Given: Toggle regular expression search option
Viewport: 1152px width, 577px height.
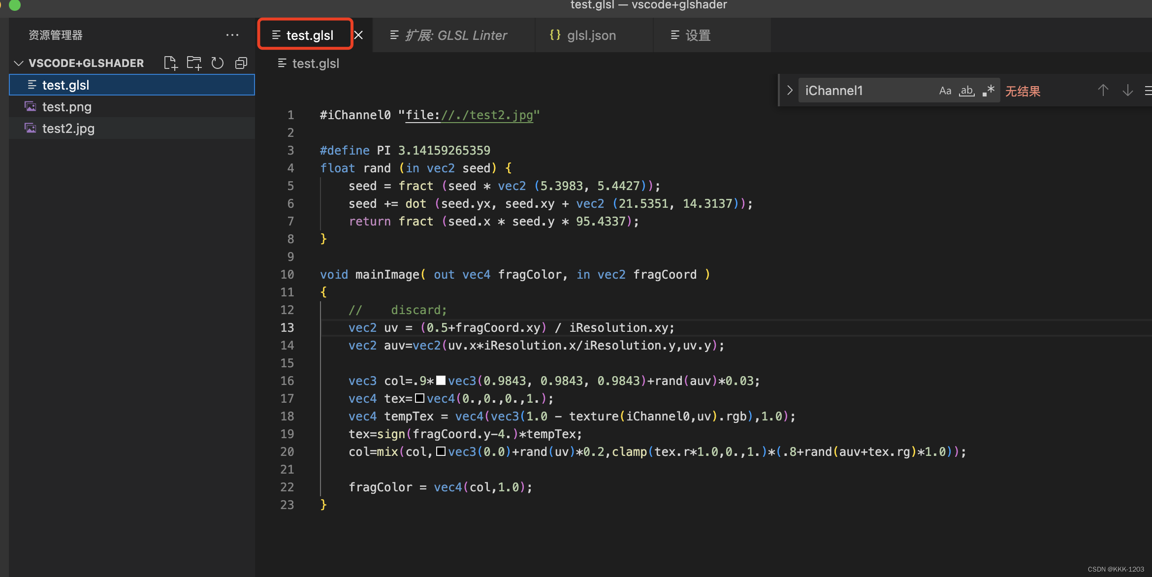Looking at the screenshot, I should click(x=988, y=91).
